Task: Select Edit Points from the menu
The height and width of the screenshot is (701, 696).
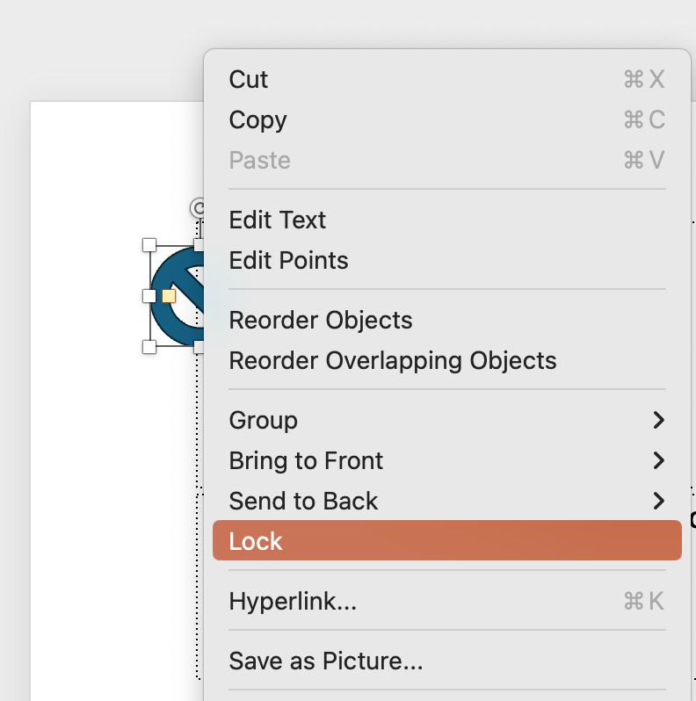Action: 288,261
